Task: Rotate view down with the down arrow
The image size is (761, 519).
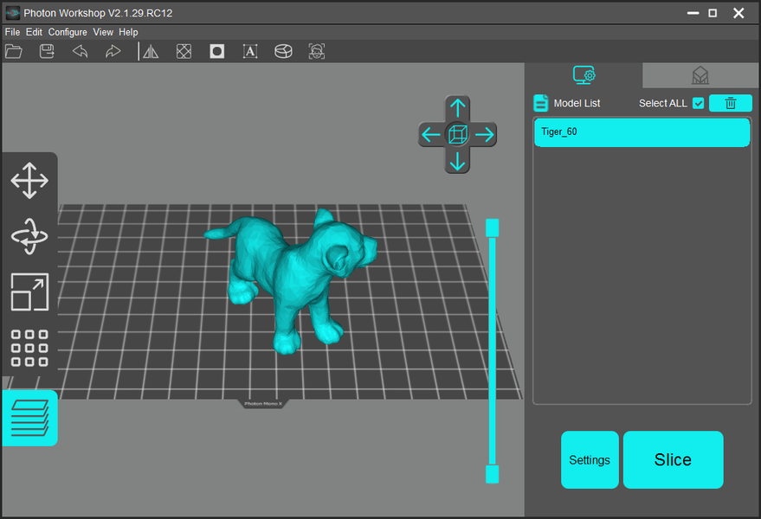Action: pyautogui.click(x=457, y=162)
